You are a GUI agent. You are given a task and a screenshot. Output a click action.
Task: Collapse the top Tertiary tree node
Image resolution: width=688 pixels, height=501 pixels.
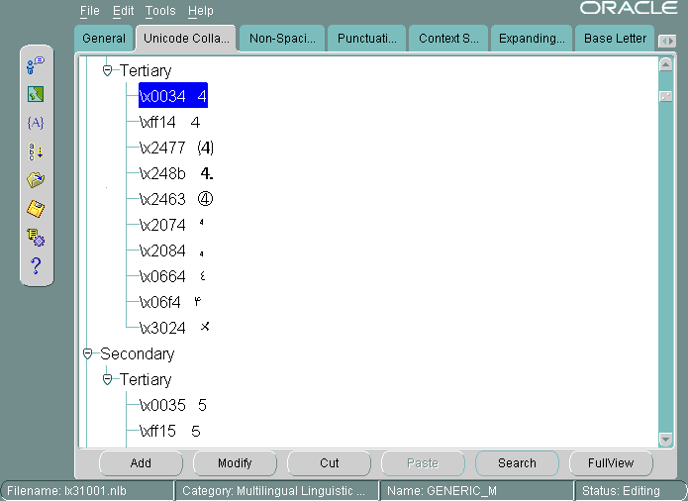point(108,71)
